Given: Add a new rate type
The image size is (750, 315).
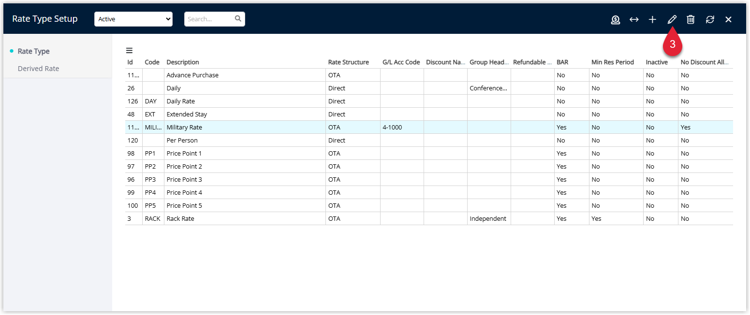Looking at the screenshot, I should [652, 19].
